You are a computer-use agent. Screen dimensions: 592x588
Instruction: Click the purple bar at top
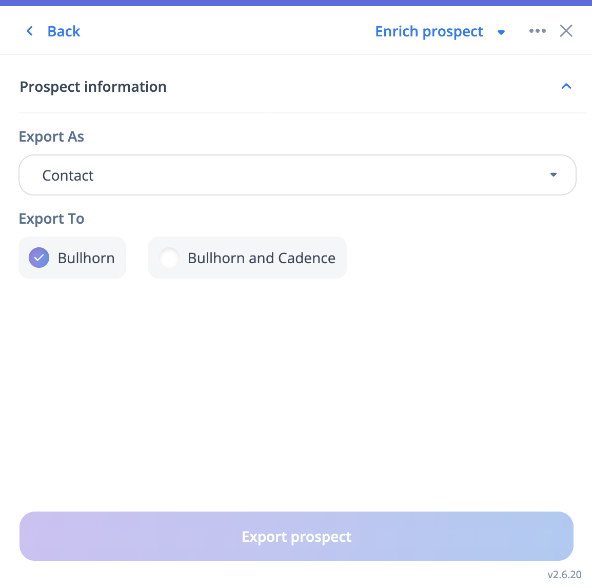pyautogui.click(x=296, y=3)
